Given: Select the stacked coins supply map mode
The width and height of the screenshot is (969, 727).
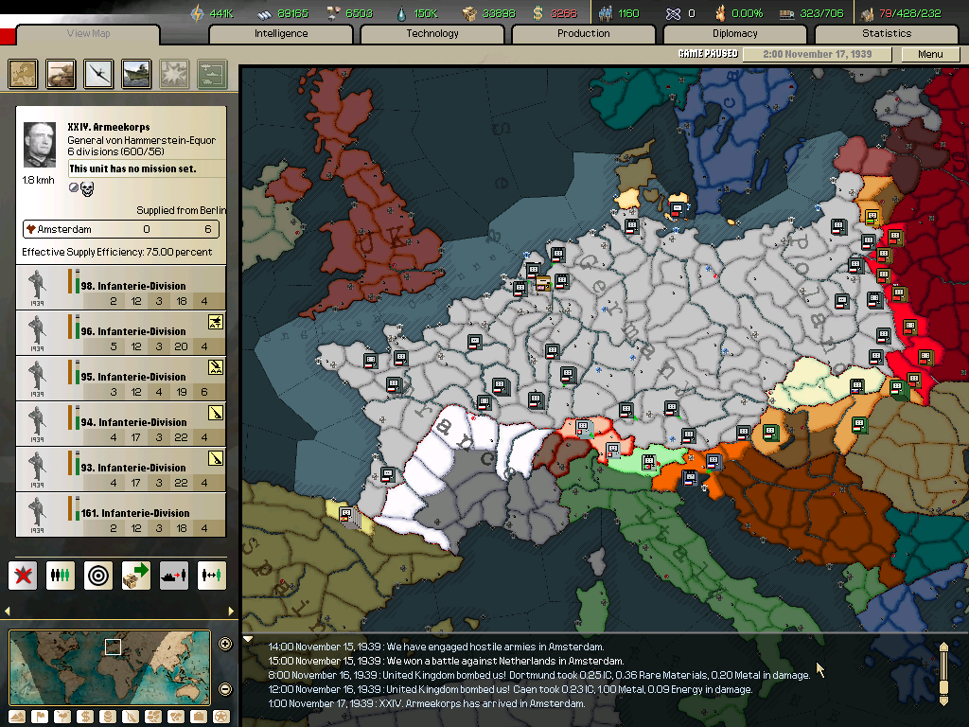Looking at the screenshot, I should click(108, 717).
